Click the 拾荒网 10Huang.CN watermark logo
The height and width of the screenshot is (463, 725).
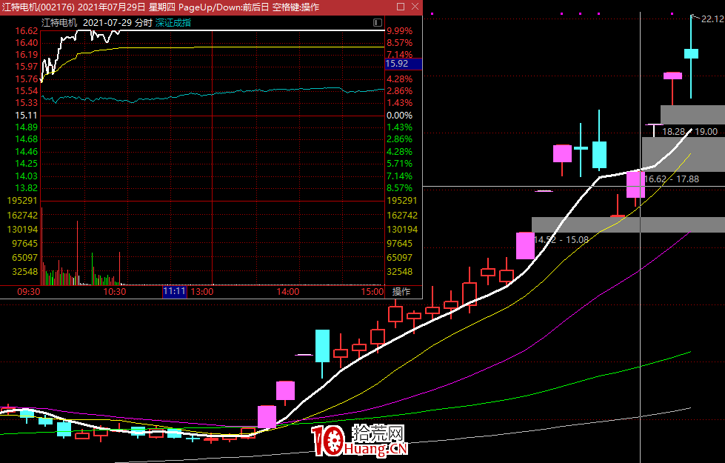pyautogui.click(x=361, y=441)
